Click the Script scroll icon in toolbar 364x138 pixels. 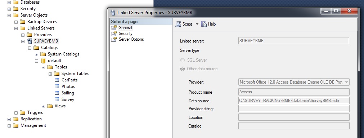178,24
